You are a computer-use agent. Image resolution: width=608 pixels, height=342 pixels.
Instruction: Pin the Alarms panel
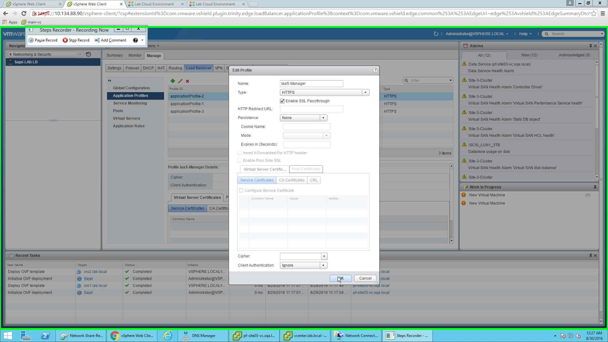pyautogui.click(x=591, y=46)
